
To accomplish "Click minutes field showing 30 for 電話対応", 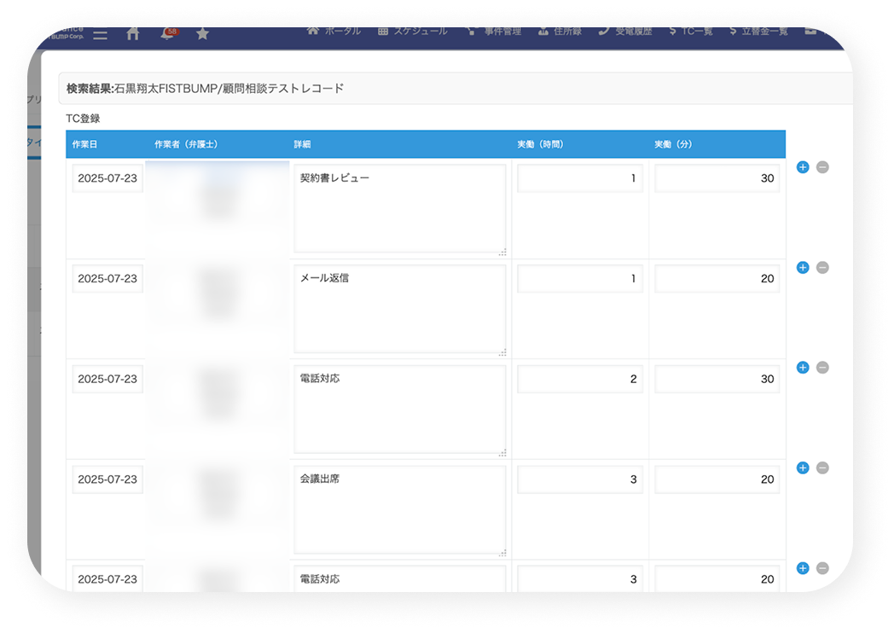I will (717, 379).
